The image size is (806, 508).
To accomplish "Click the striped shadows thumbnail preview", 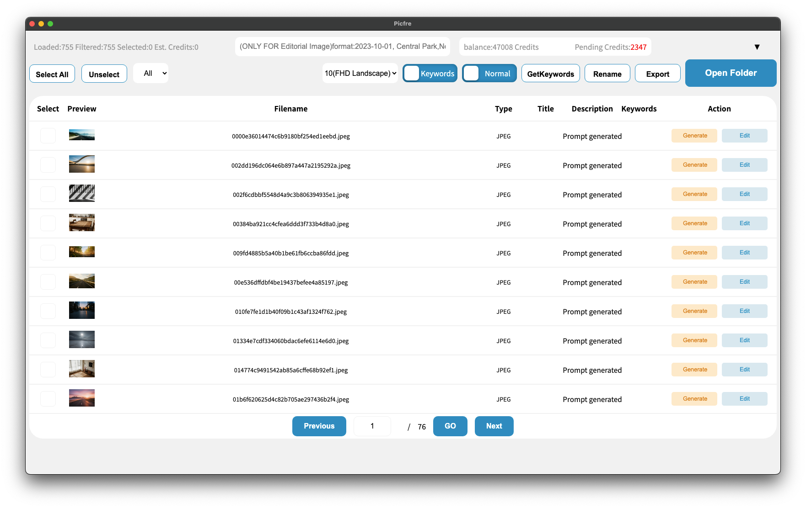I will point(82,193).
